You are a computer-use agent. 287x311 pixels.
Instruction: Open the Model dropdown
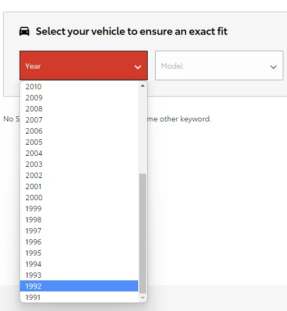[x=219, y=65]
